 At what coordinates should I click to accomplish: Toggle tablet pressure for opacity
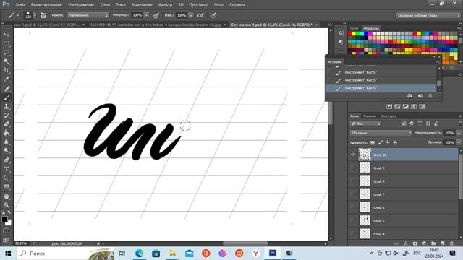point(156,15)
